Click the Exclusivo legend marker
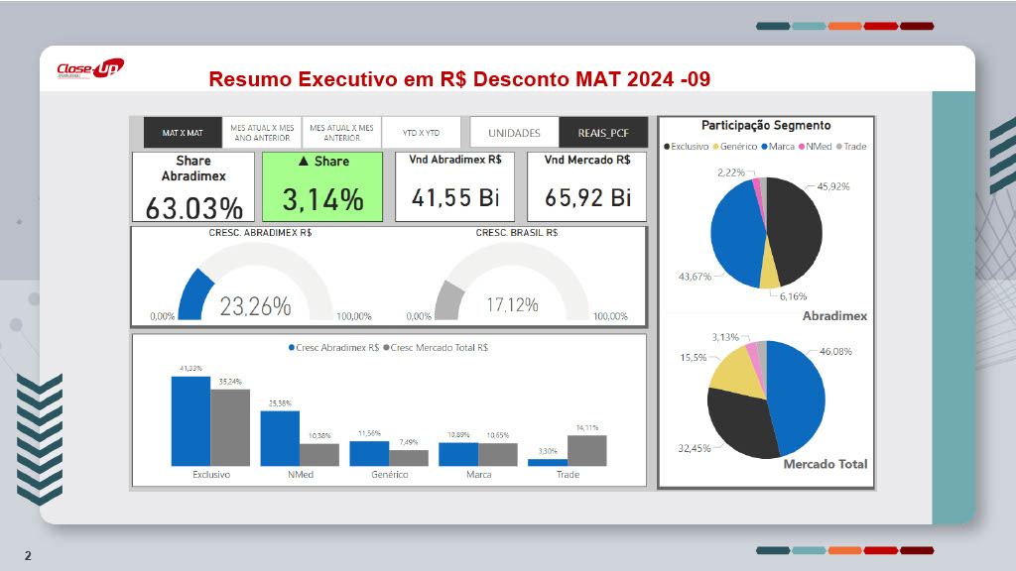1016x571 pixels. coord(667,147)
